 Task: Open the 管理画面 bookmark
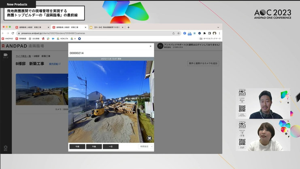coord(21,38)
